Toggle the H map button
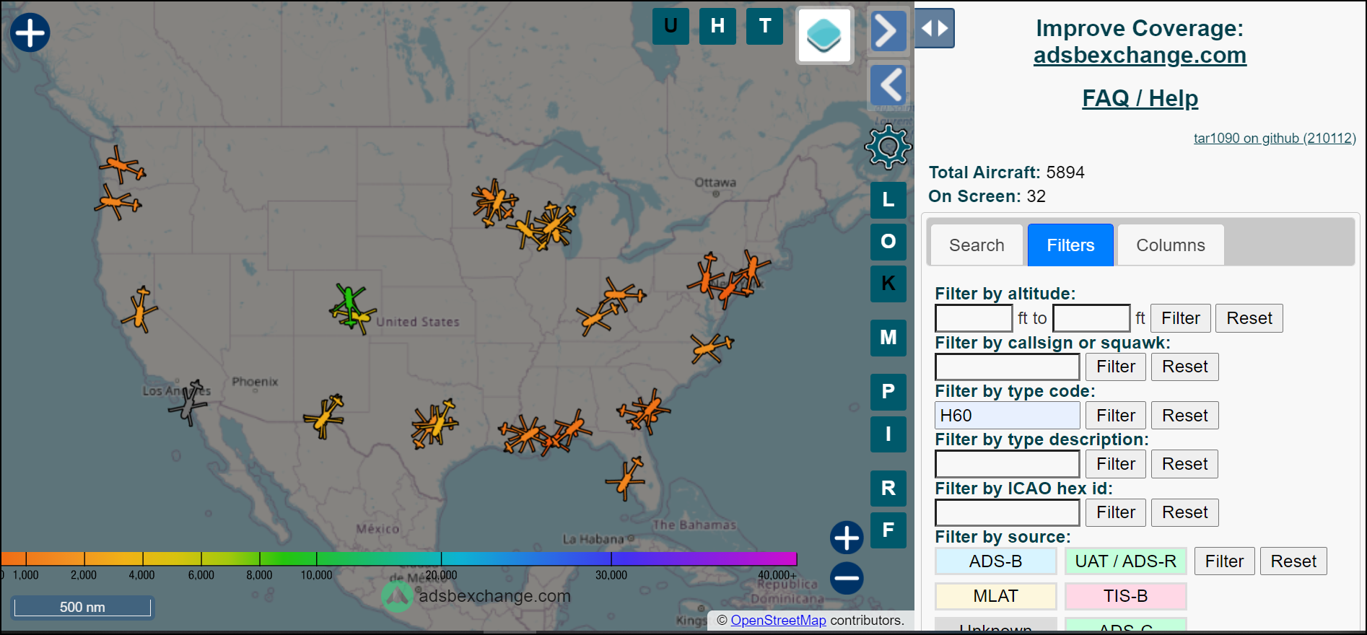 717,27
